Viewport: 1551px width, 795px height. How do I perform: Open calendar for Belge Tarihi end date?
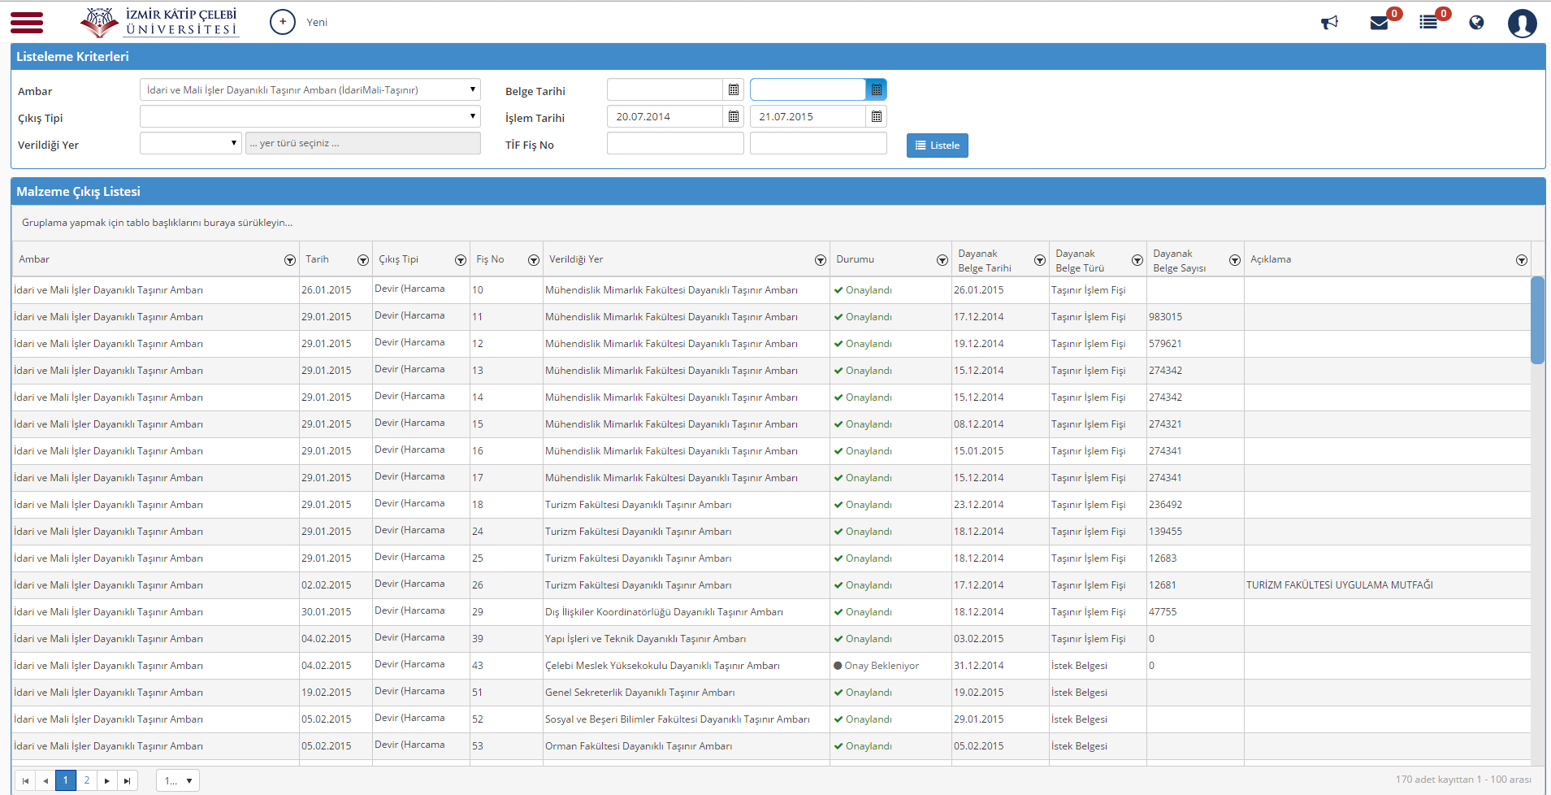877,90
